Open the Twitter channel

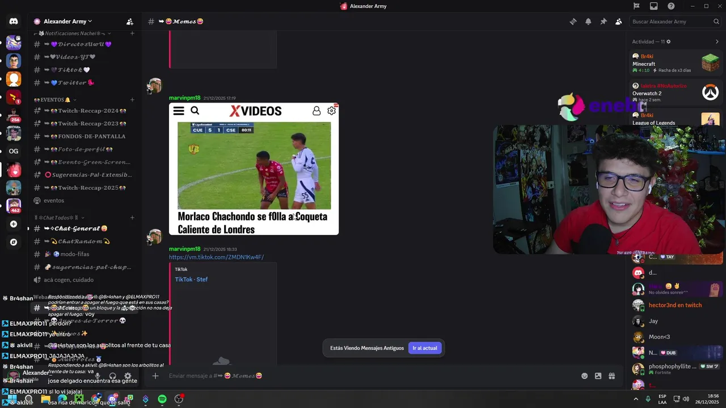pyautogui.click(x=82, y=83)
